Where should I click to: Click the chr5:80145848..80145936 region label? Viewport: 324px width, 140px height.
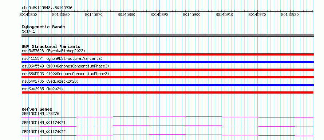click(x=47, y=8)
